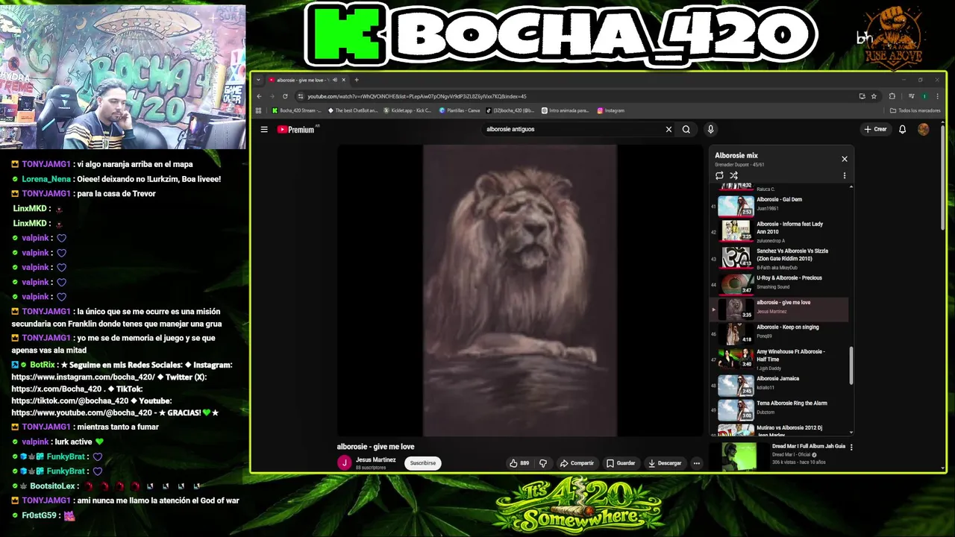The height and width of the screenshot is (537, 955).
Task: Click the Compartir share button
Action: [577, 463]
